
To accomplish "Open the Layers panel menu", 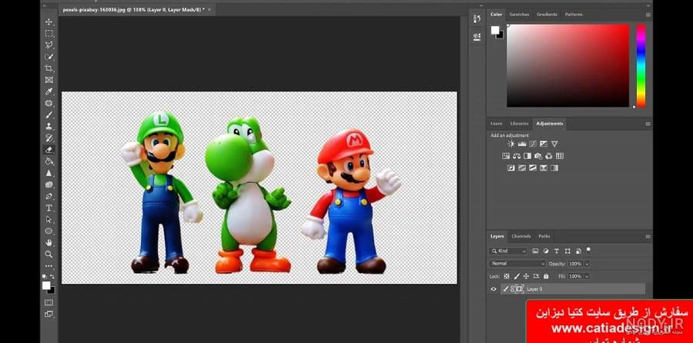I will click(x=648, y=237).
